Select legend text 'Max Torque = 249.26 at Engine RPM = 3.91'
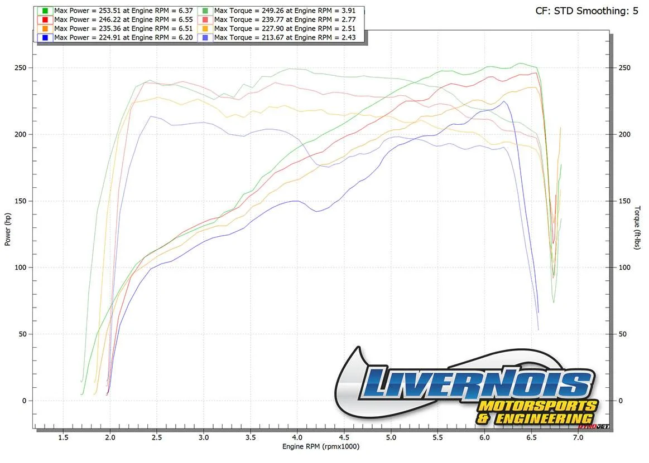 click(x=285, y=11)
